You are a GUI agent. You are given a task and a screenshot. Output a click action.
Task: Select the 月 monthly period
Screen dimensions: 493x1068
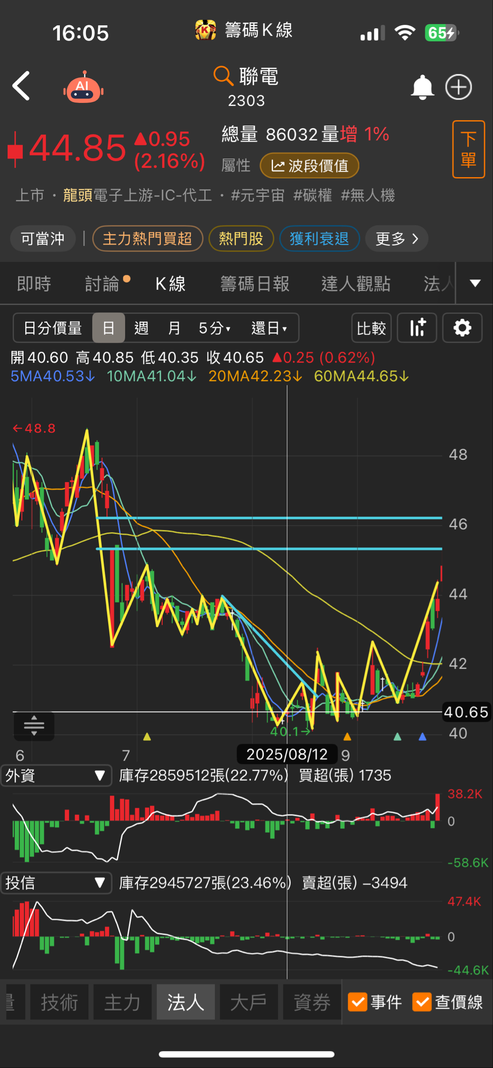(x=174, y=328)
